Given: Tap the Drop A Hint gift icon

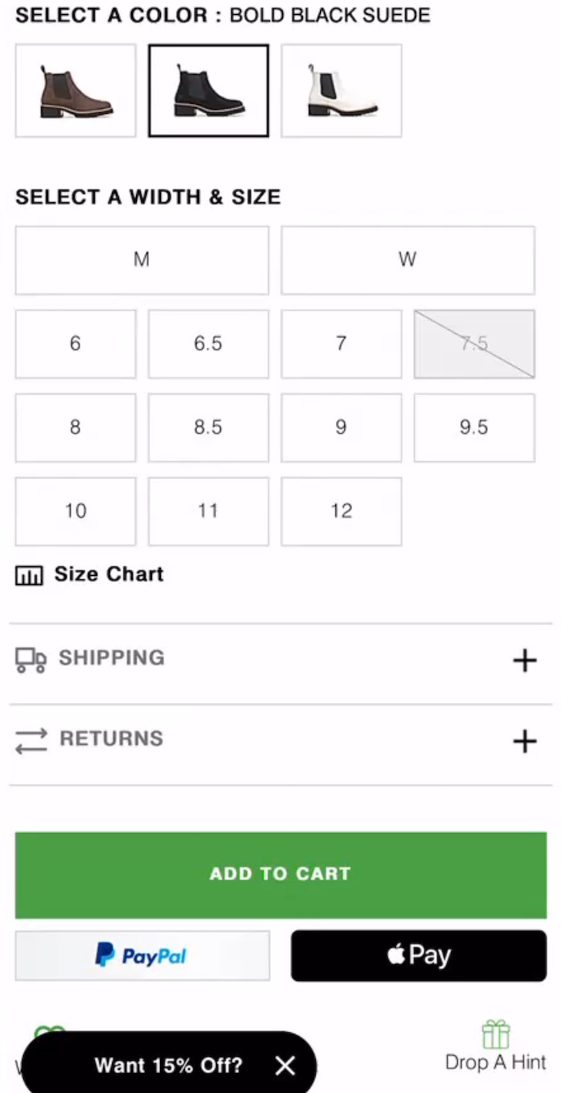Looking at the screenshot, I should tap(496, 1035).
